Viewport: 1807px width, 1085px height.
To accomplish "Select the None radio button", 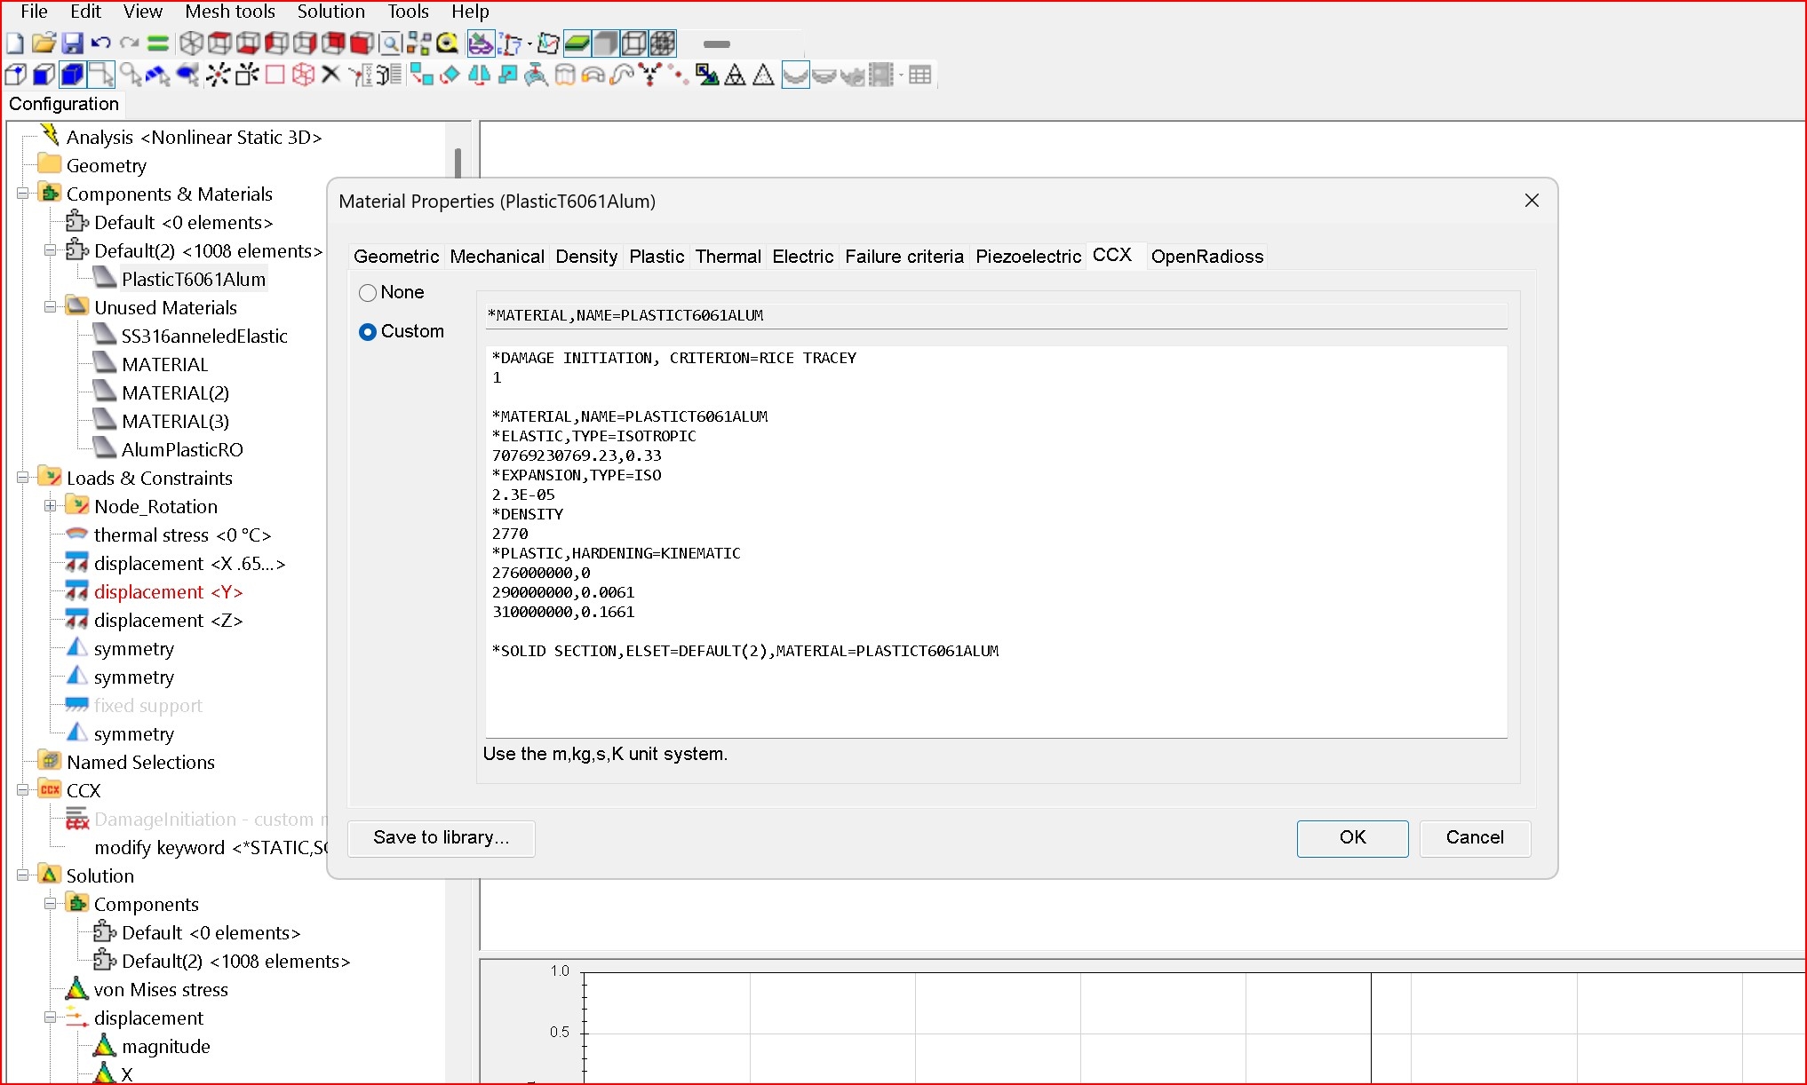I will [368, 293].
